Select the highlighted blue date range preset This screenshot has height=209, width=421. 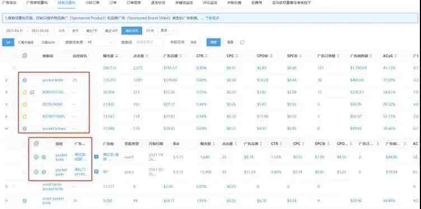pyautogui.click(x=132, y=31)
